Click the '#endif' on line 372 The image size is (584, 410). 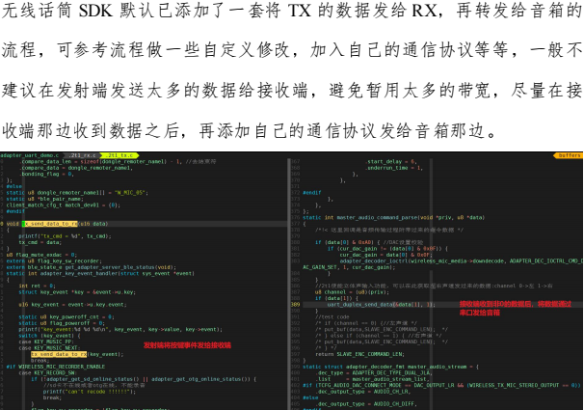[312, 193]
